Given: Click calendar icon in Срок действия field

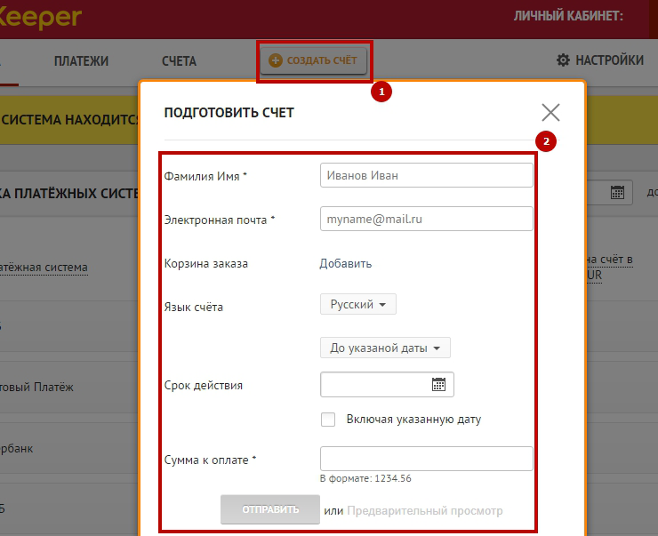Looking at the screenshot, I should 438,385.
